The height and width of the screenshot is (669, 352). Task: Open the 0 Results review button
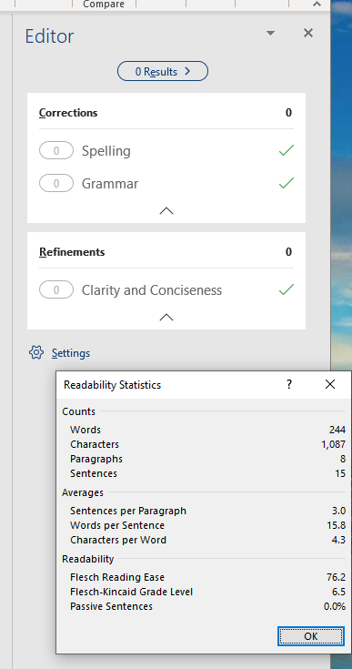(163, 71)
